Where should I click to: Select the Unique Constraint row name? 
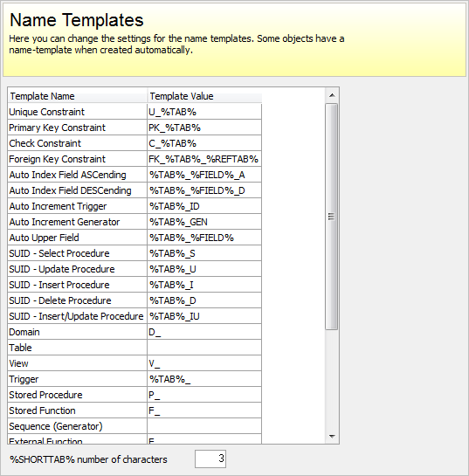point(78,112)
